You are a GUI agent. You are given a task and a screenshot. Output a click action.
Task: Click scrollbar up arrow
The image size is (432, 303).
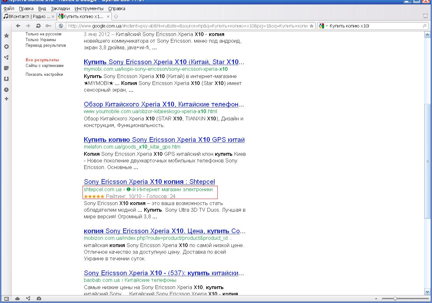tap(427, 35)
